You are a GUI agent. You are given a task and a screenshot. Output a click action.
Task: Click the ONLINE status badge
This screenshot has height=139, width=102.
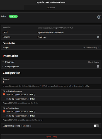pyautogui.click(x=13, y=16)
